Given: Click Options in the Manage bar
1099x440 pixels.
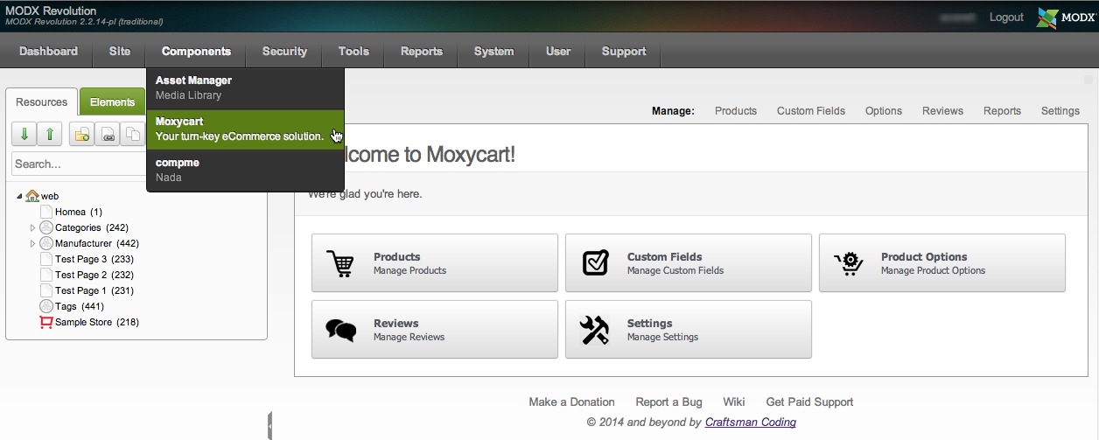Looking at the screenshot, I should coord(884,111).
